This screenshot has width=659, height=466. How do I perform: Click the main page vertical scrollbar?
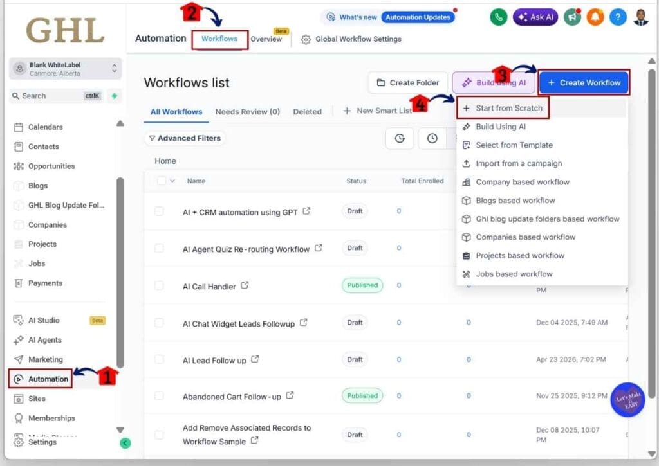[651, 233]
